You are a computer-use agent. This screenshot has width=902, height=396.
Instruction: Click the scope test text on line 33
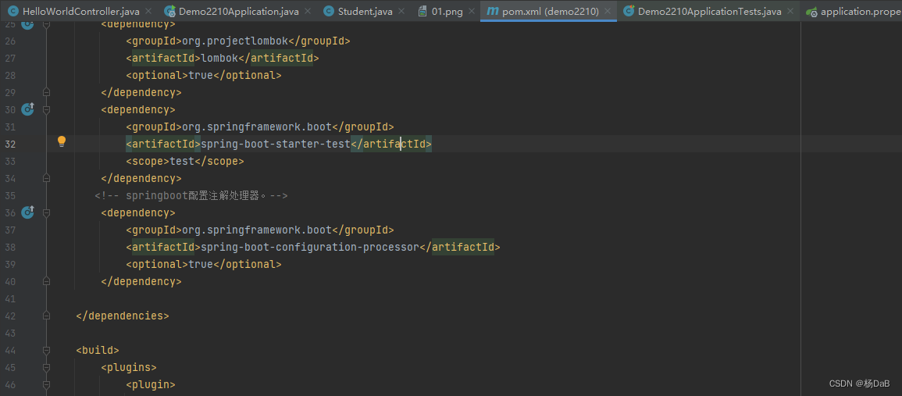pos(185,161)
